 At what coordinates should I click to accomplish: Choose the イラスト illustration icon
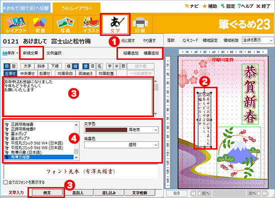click(90, 24)
